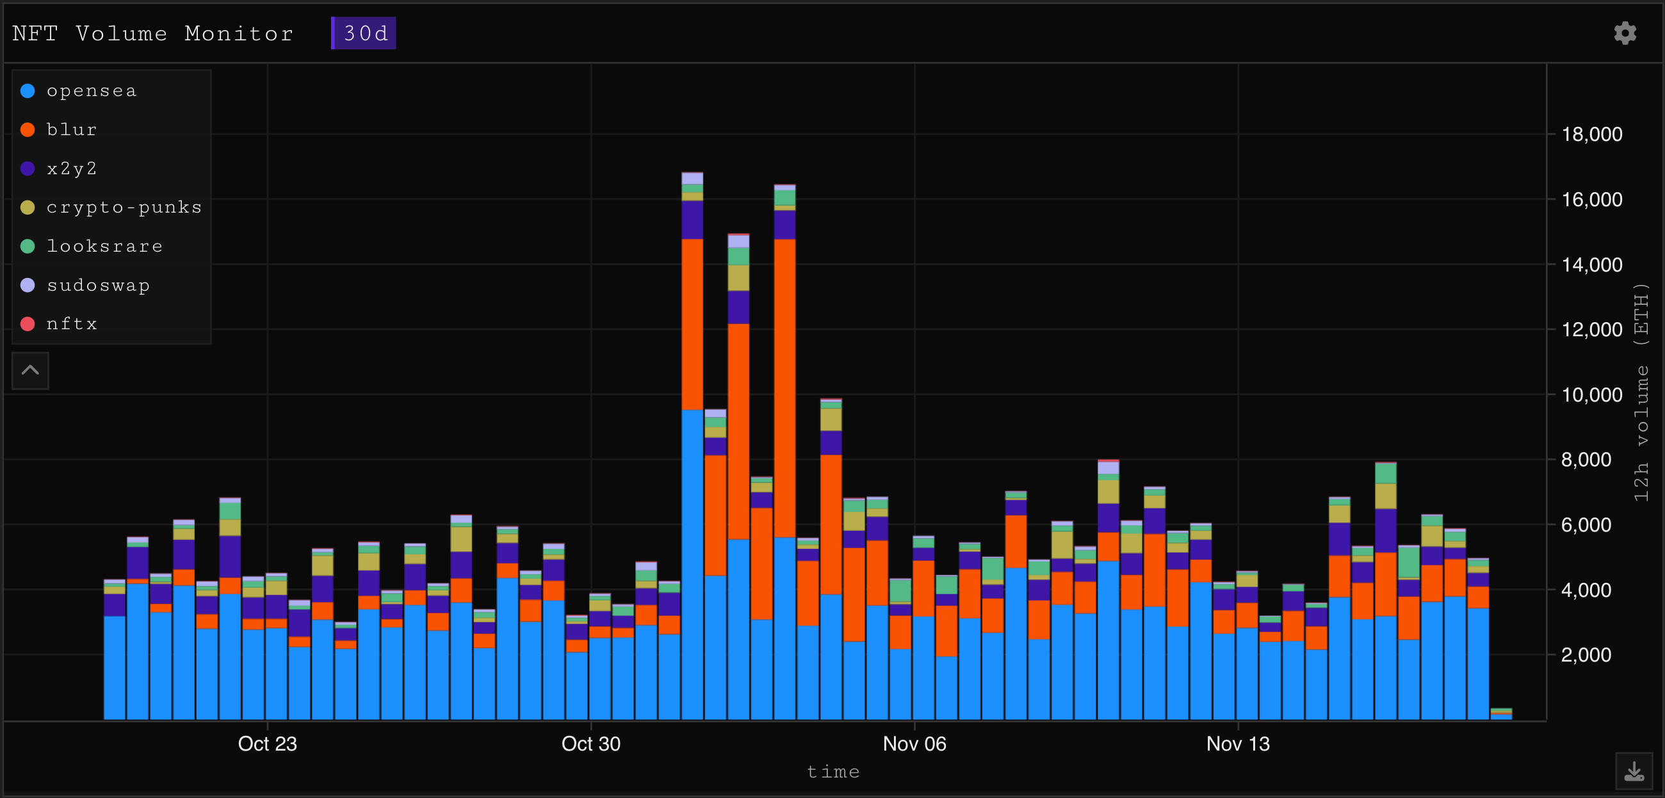Open the settings gear icon

pos(1624,33)
